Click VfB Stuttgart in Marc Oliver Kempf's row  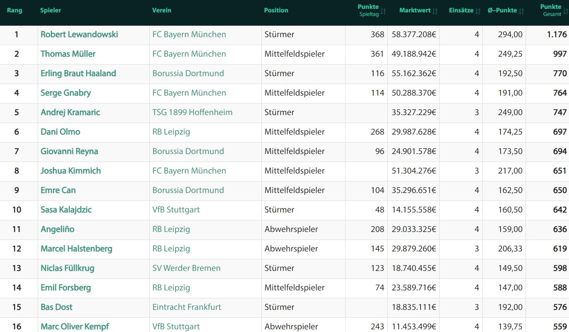point(176,327)
